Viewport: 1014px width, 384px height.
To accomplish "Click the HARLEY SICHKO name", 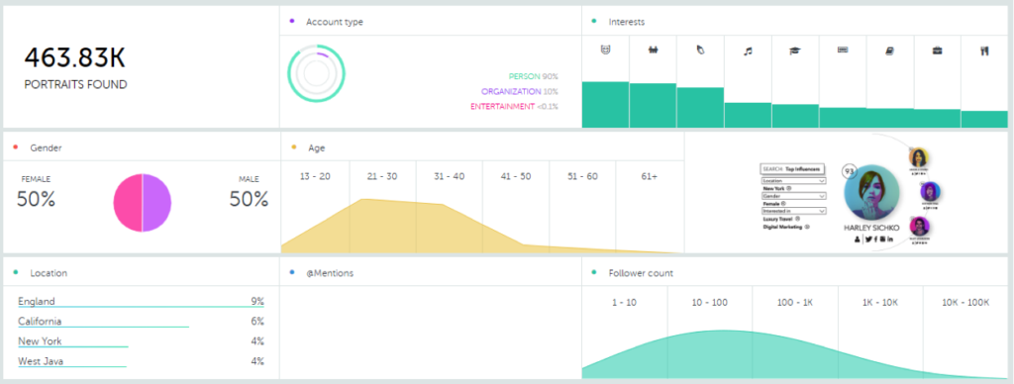I will 871,228.
